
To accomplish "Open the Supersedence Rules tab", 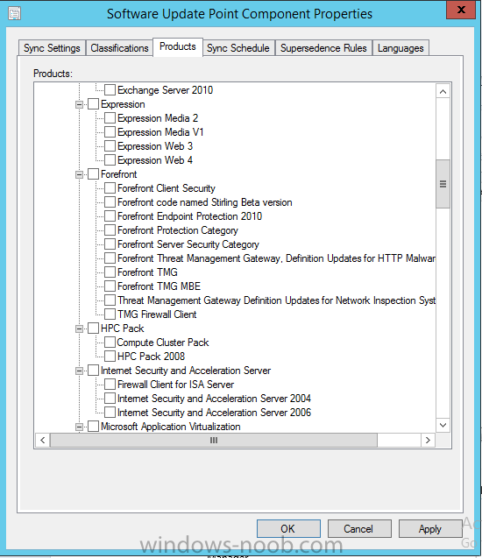I will coord(323,48).
